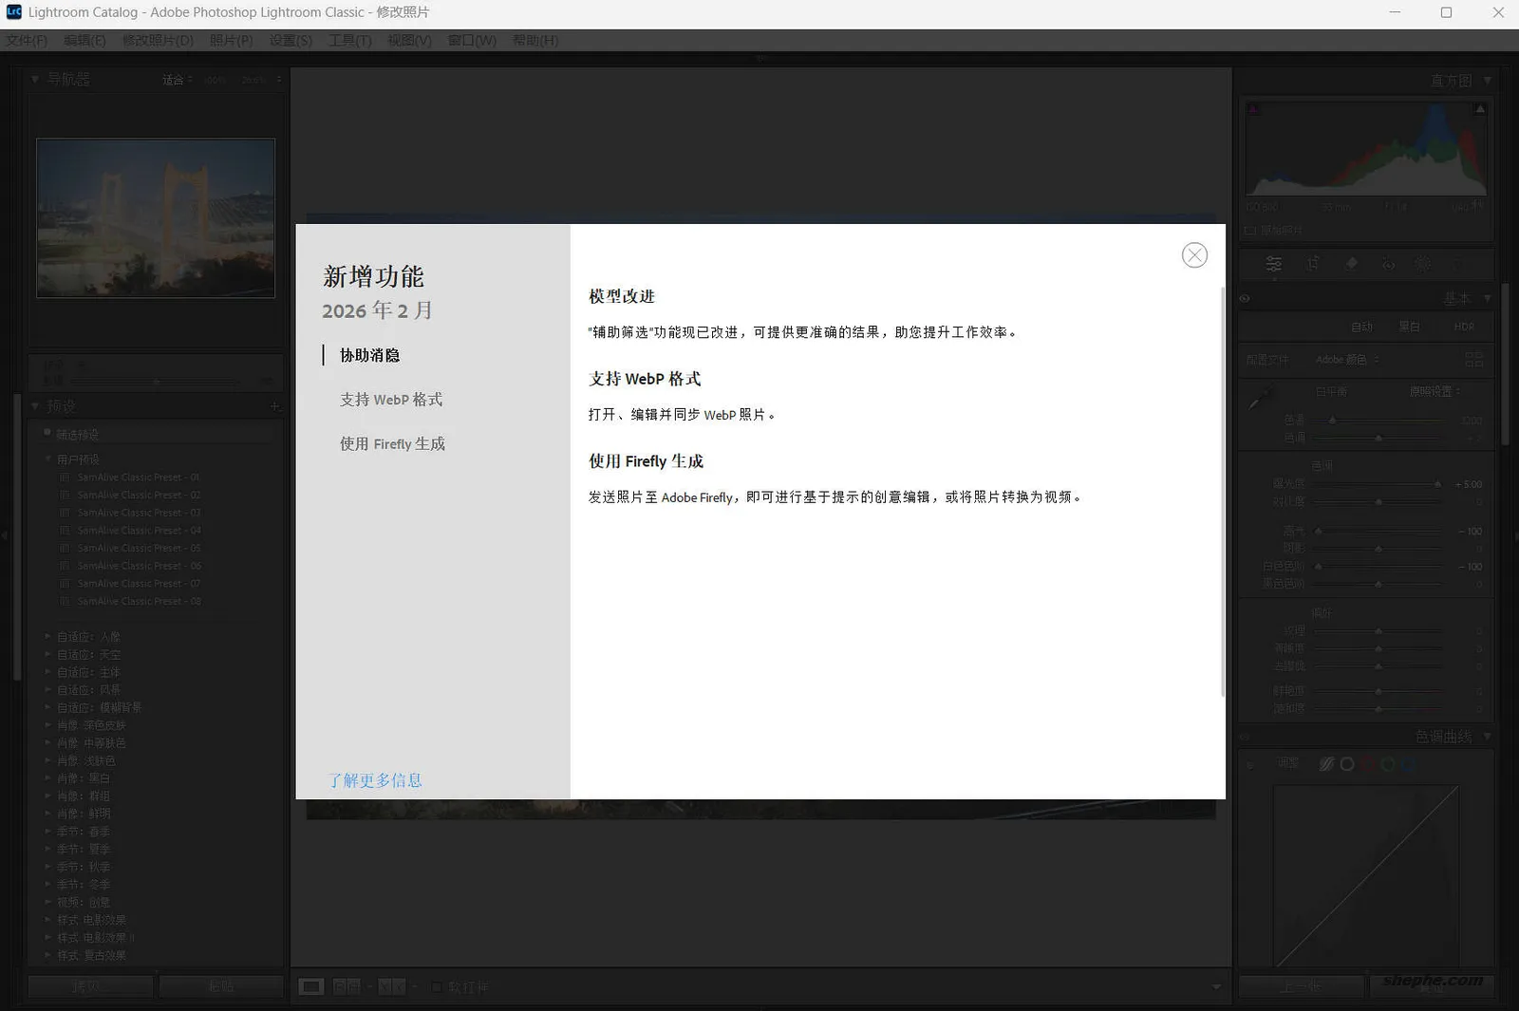This screenshot has width=1519, height=1011.
Task: Open the Adobe 颜色 profile dropdown
Action: coord(1344,360)
